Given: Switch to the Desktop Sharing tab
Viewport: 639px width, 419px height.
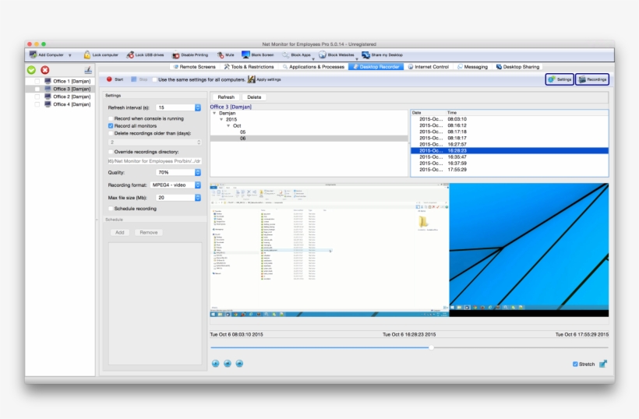Looking at the screenshot, I should [517, 67].
